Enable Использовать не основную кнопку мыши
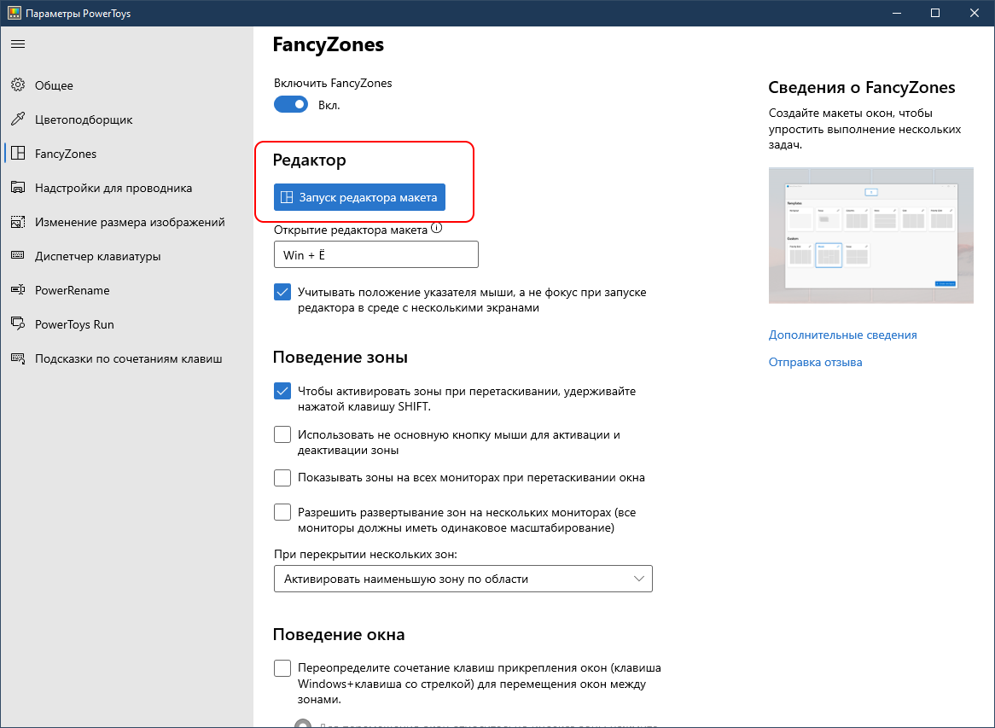The image size is (995, 728). [282, 434]
